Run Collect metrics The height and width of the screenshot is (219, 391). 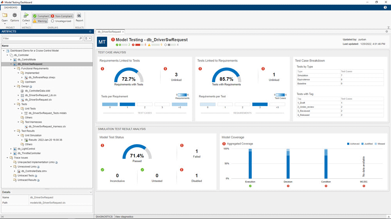coord(26,16)
